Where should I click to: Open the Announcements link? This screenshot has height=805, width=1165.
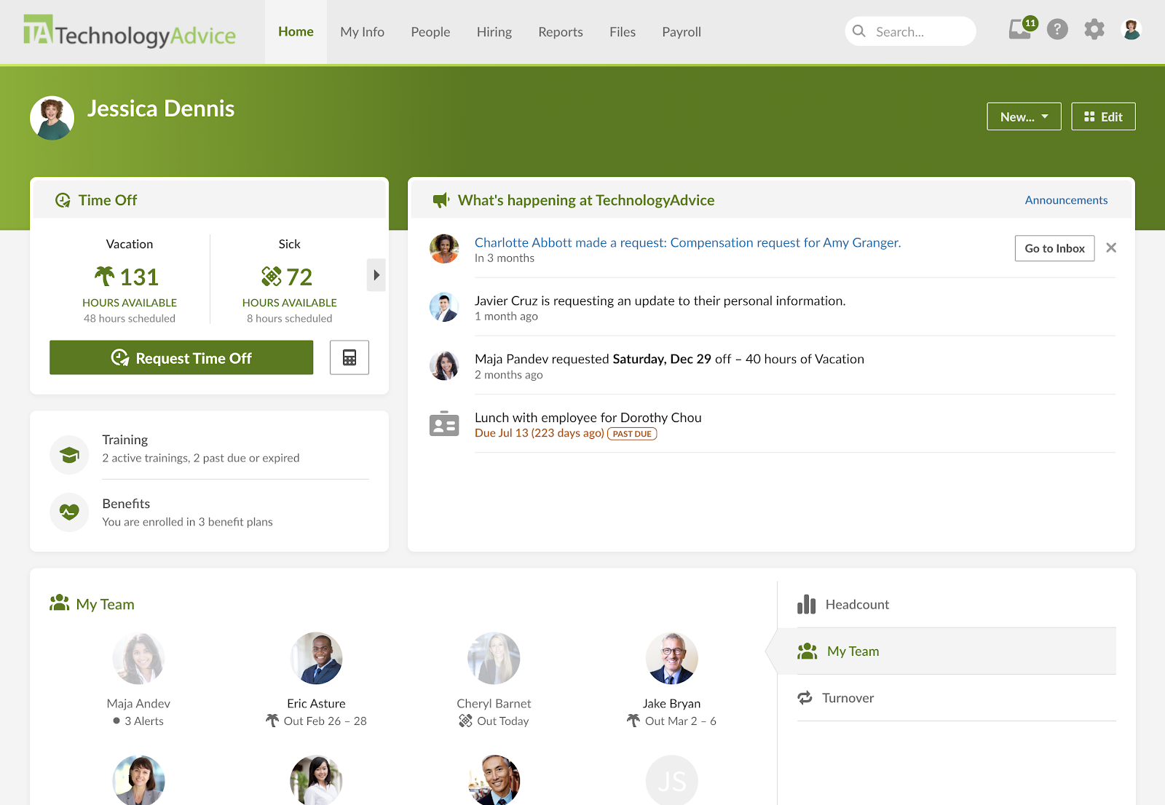[x=1066, y=200]
